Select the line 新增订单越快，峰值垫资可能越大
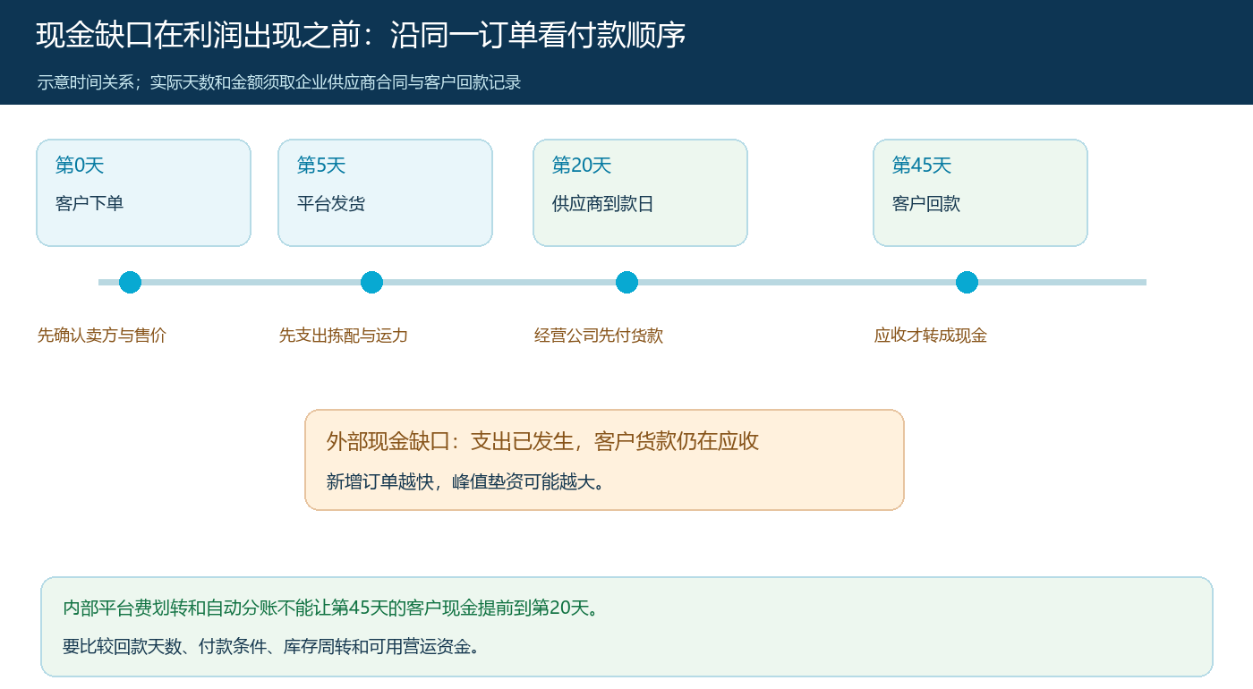 [x=466, y=481]
